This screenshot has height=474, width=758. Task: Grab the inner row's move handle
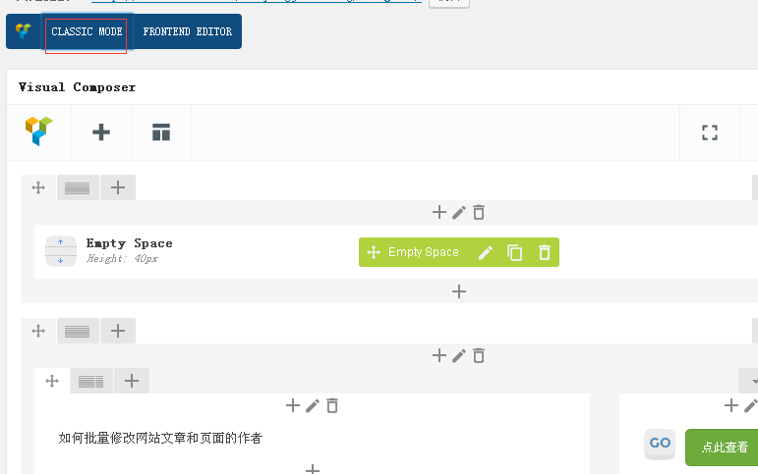(x=52, y=381)
